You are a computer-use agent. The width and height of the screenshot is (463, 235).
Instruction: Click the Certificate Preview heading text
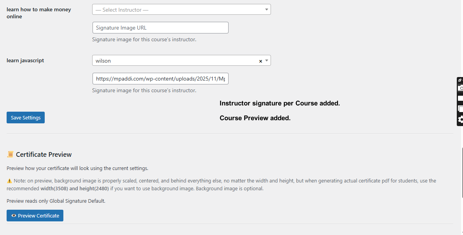[44, 154]
